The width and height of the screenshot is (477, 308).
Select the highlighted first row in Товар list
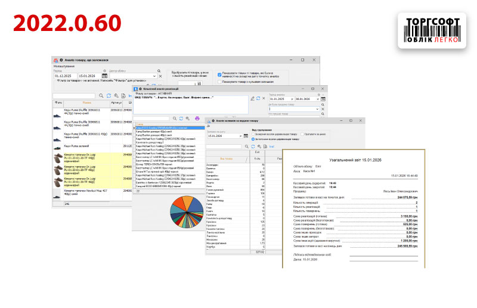click(167, 127)
